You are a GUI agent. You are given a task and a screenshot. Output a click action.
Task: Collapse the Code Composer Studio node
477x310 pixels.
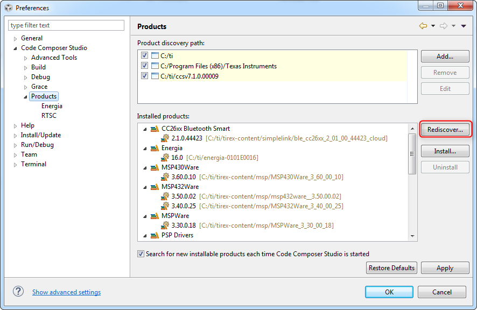coord(15,48)
